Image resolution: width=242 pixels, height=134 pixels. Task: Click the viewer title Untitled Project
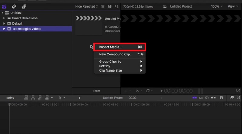(181, 6)
